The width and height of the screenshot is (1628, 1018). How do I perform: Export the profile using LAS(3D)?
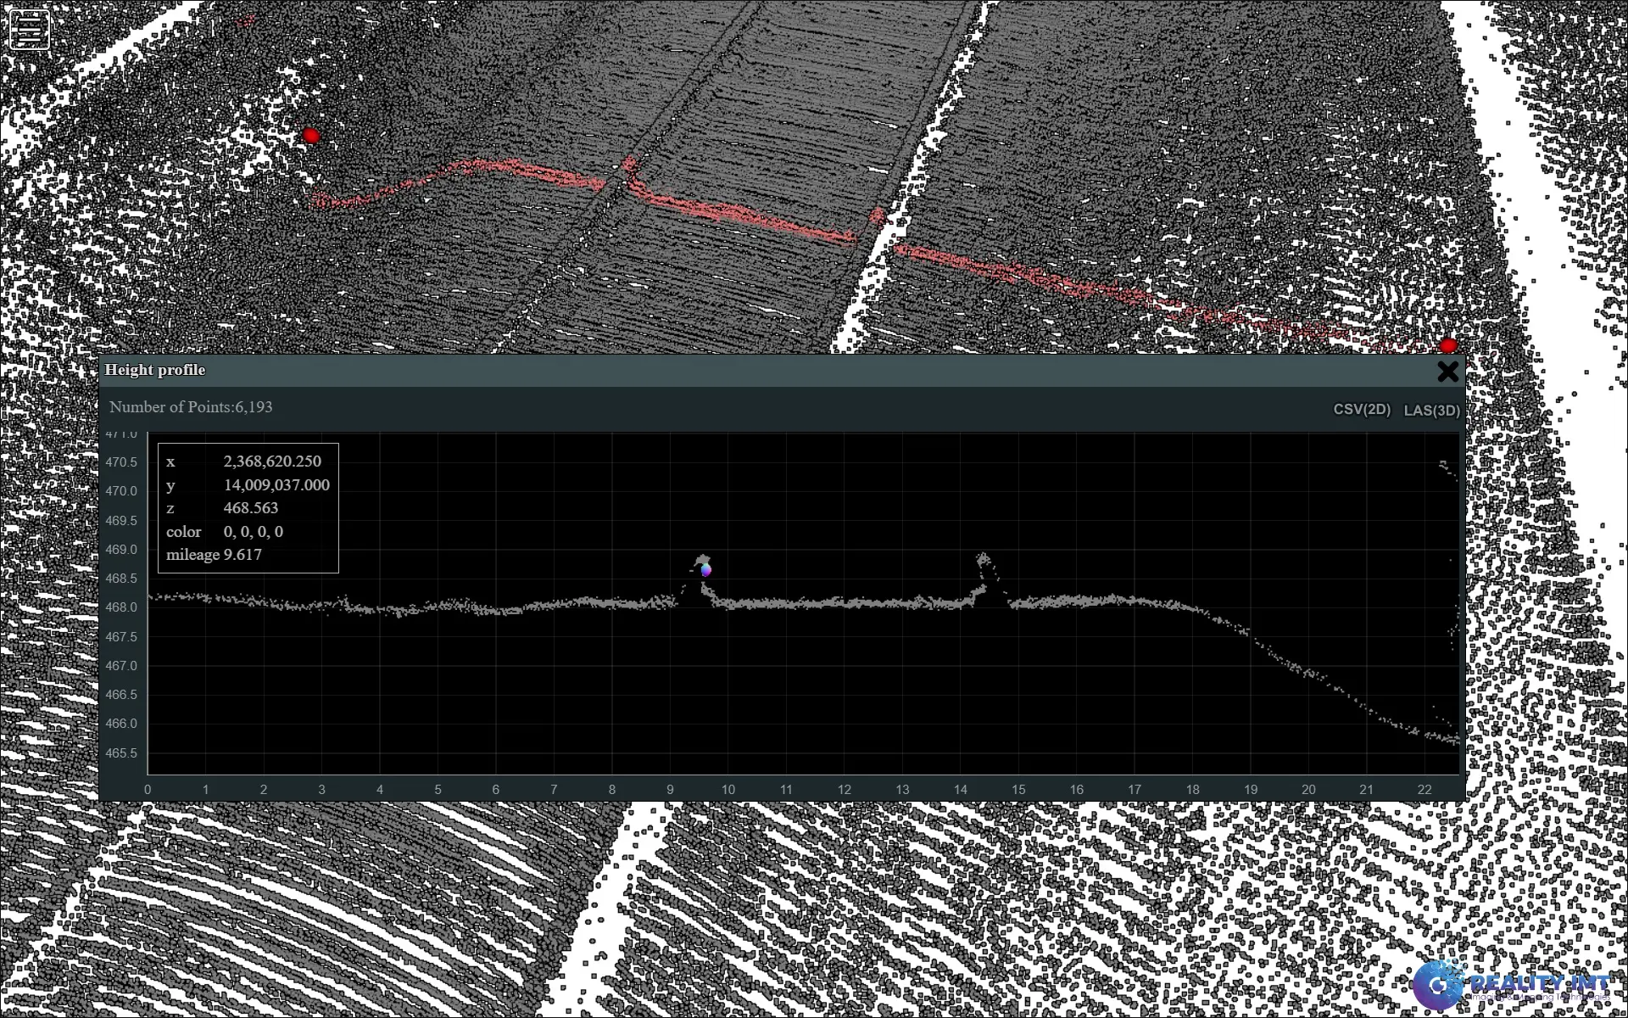[x=1432, y=409]
